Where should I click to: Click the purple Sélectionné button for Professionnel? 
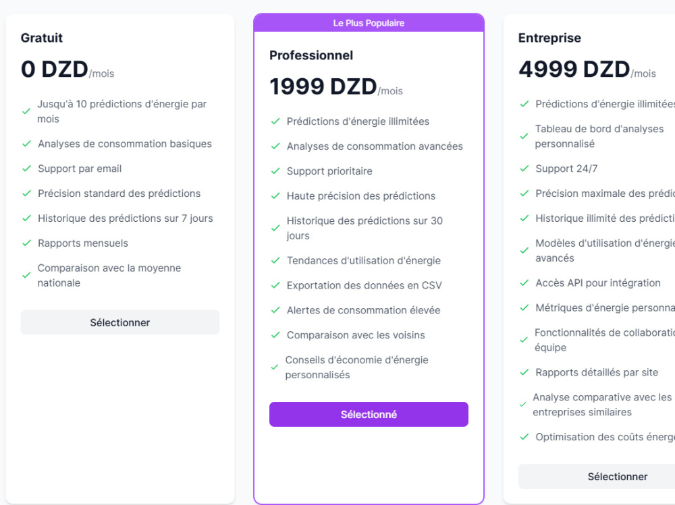pyautogui.click(x=369, y=414)
